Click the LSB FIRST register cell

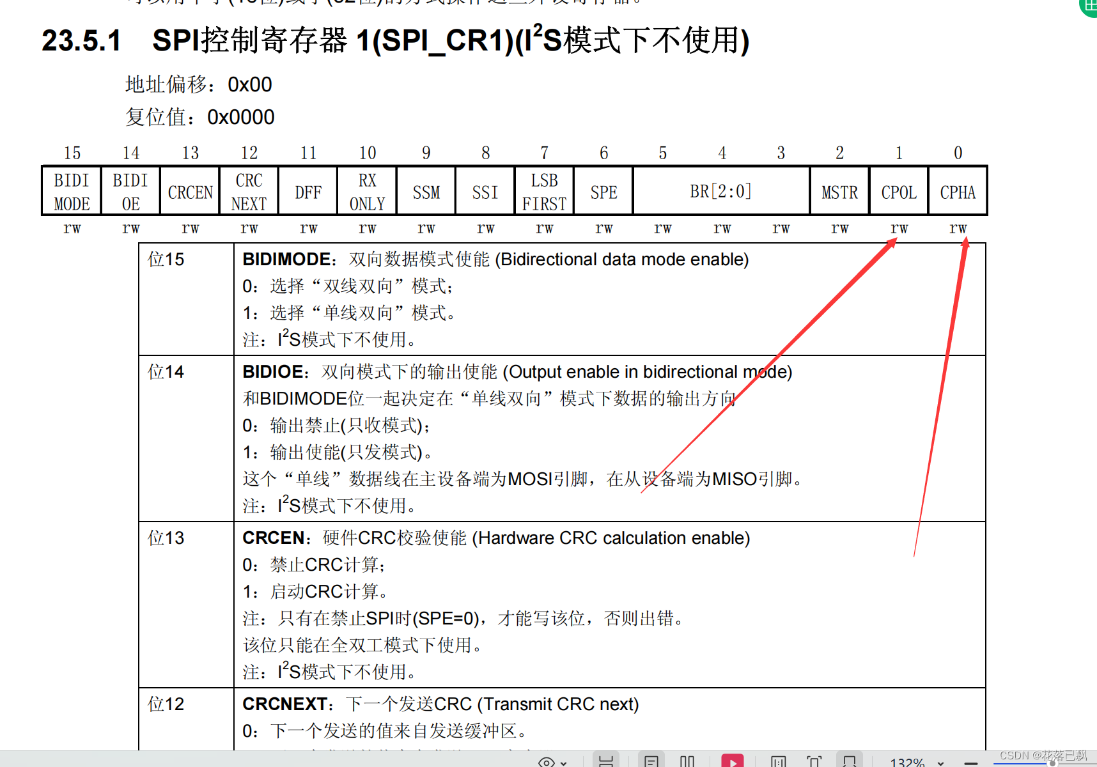point(544,191)
